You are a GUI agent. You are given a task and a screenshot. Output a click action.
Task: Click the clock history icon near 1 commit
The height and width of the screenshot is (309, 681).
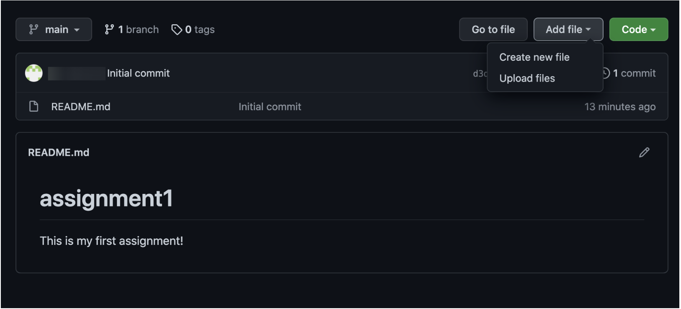click(606, 73)
